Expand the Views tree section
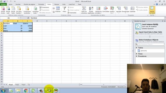This screenshot has height=93, width=166. [x=136, y=54]
